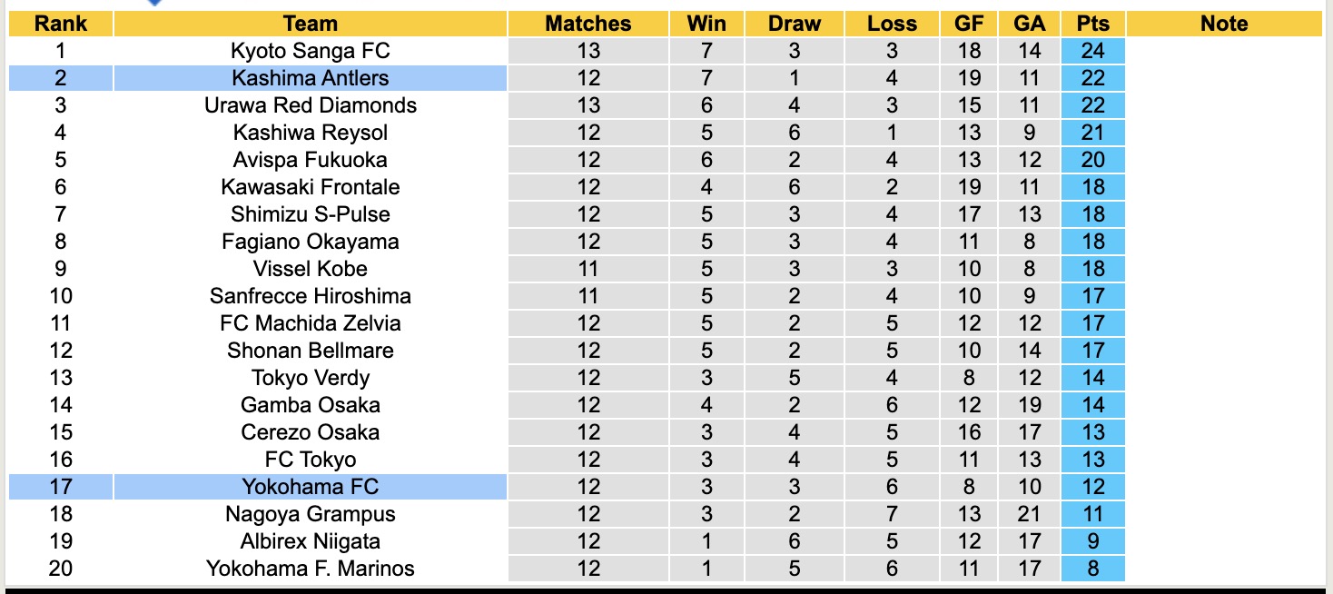Click the Rank column header
The image size is (1333, 594).
(60, 24)
